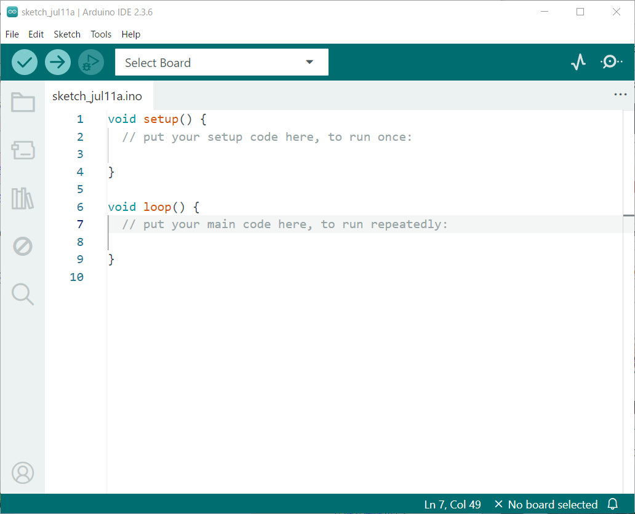Open the Sketch menu
This screenshot has height=514, width=635.
(67, 34)
